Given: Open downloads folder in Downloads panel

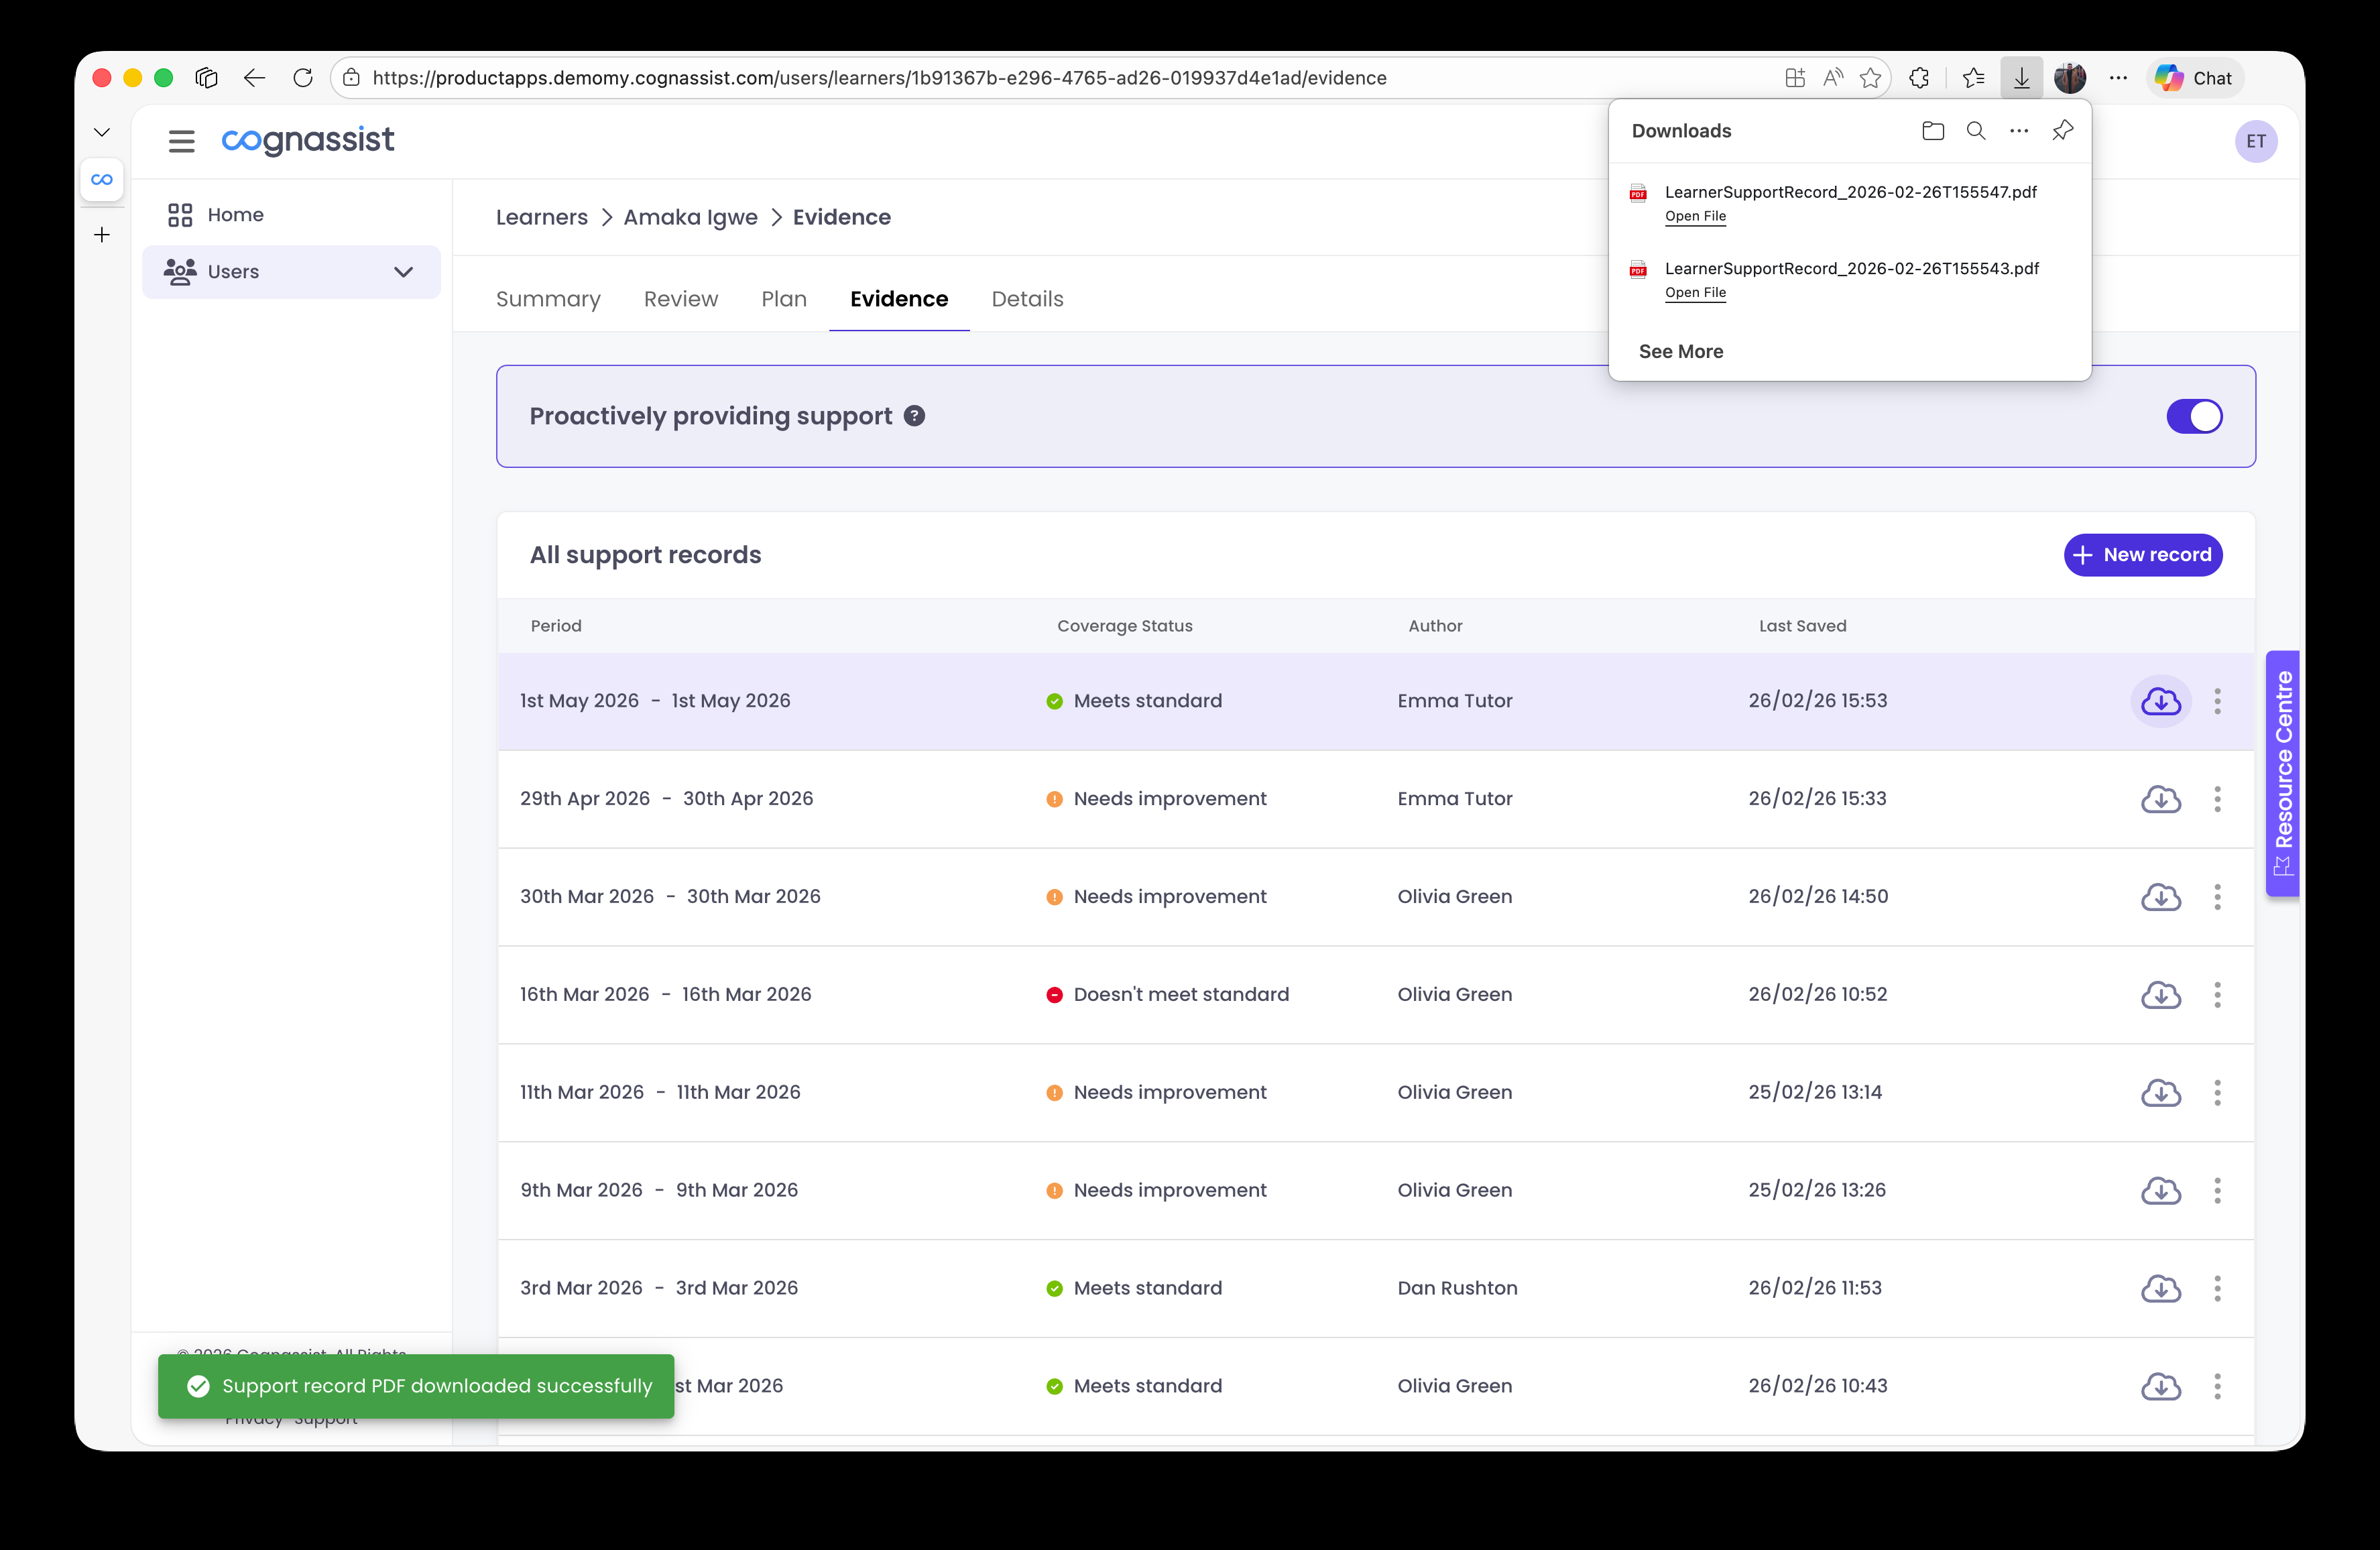Looking at the screenshot, I should [x=1932, y=130].
